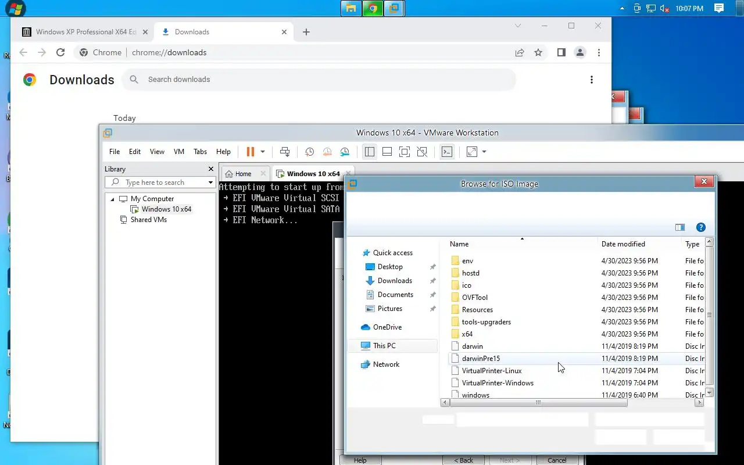Click the Unity mode toolbar icon
Image resolution: width=744 pixels, height=465 pixels.
423,152
